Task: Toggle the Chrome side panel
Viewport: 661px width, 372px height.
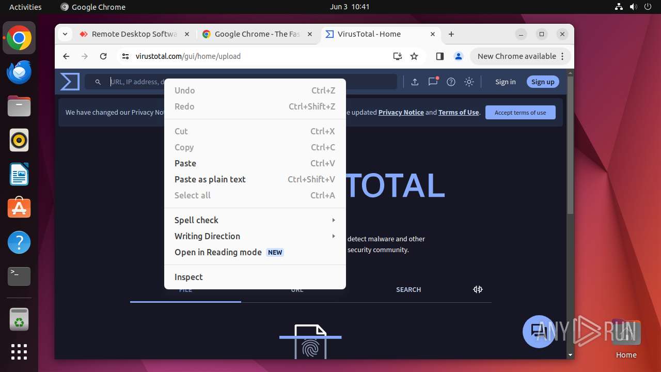Action: tap(440, 56)
